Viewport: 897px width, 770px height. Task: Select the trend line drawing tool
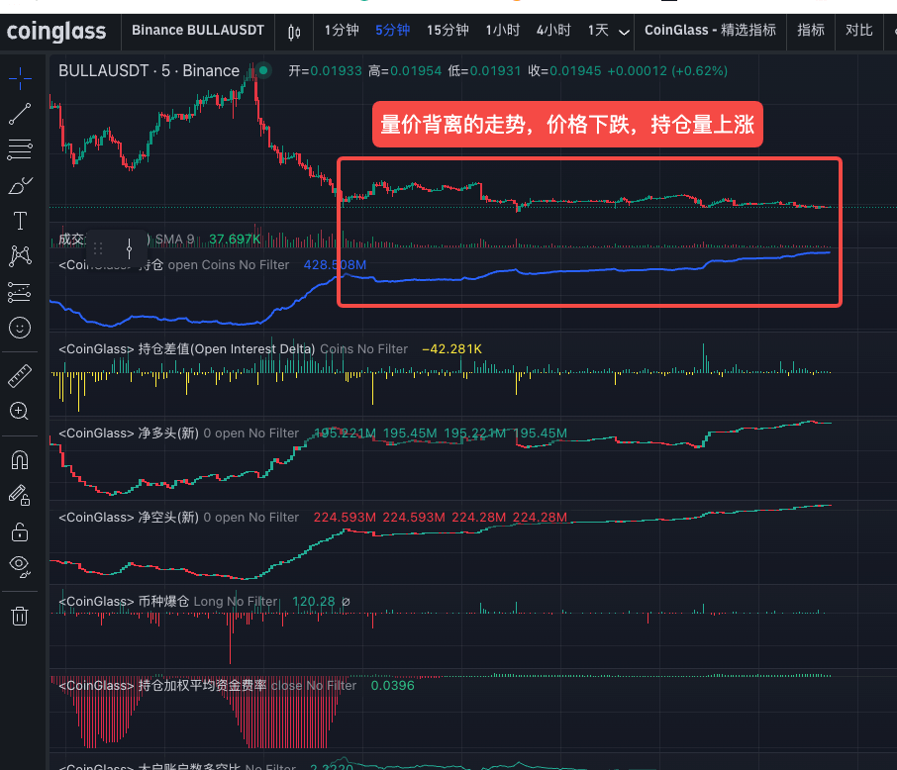(x=20, y=114)
